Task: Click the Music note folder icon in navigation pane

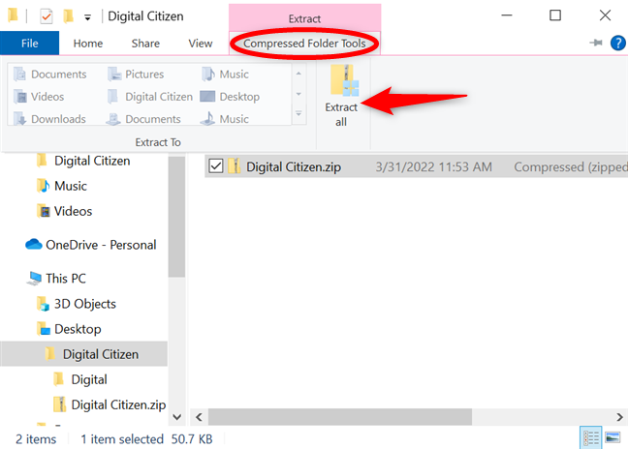Action: (x=43, y=186)
